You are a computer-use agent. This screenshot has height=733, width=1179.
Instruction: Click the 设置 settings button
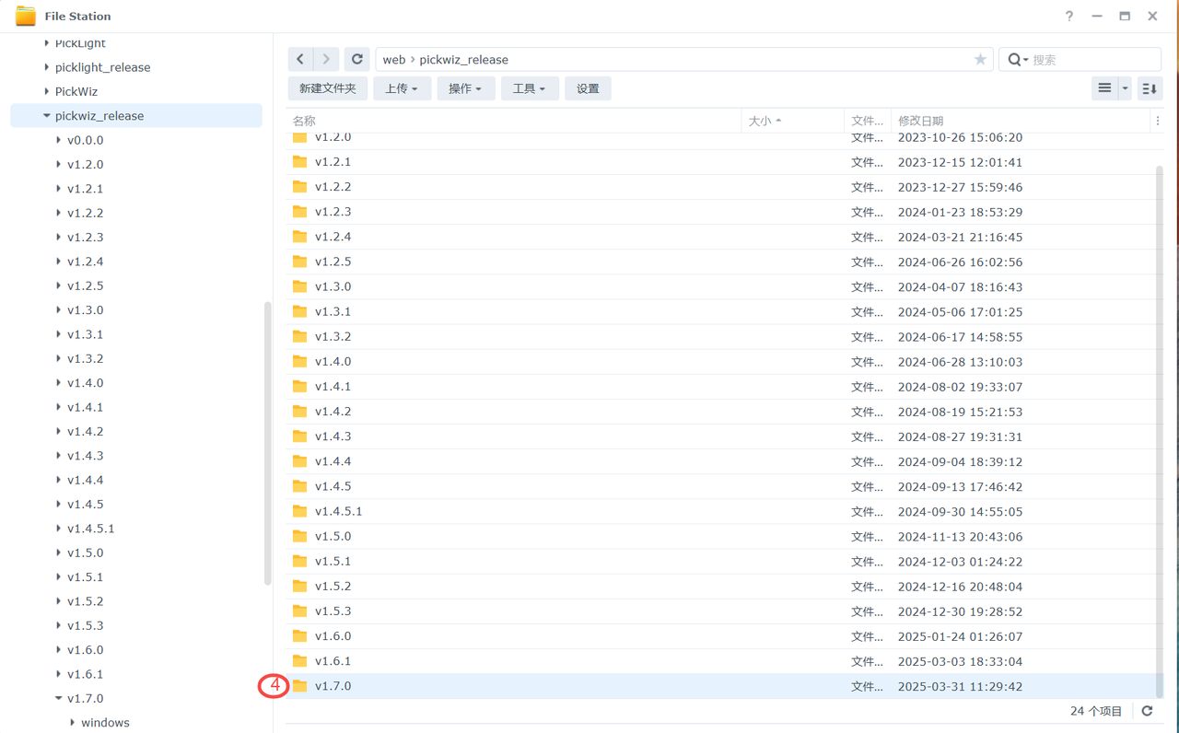(x=588, y=88)
